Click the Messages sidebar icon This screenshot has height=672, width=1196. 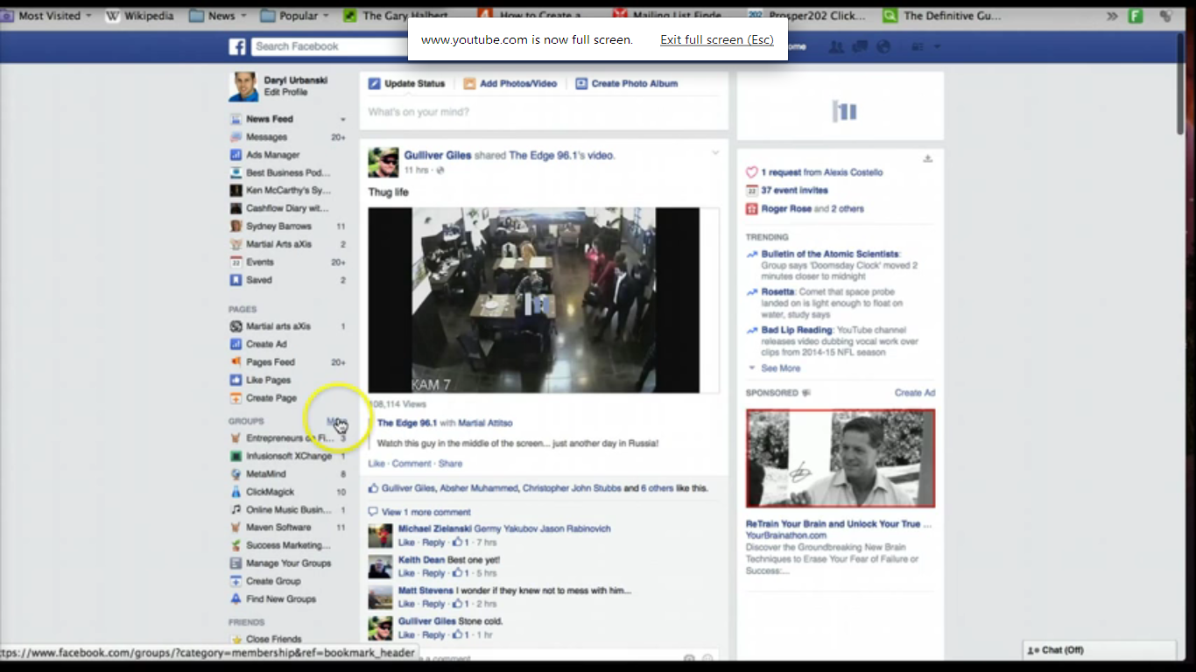click(x=236, y=137)
